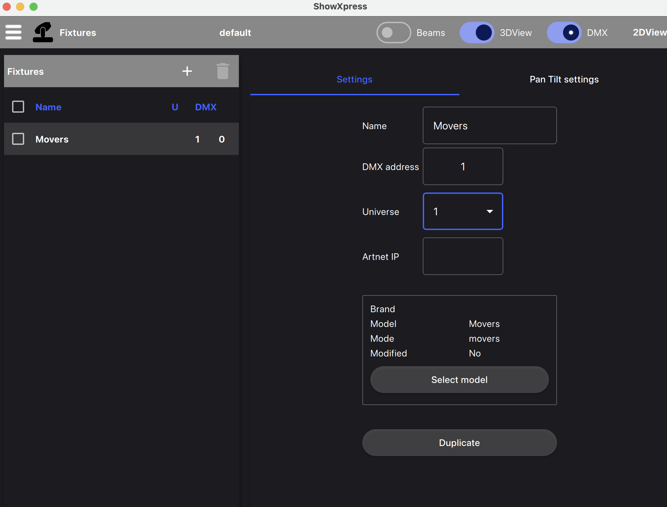
Task: Turn off the 3DView toggle
Action: point(476,33)
